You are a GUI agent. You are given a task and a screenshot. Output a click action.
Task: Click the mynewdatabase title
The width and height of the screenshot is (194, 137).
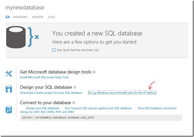[25, 8]
